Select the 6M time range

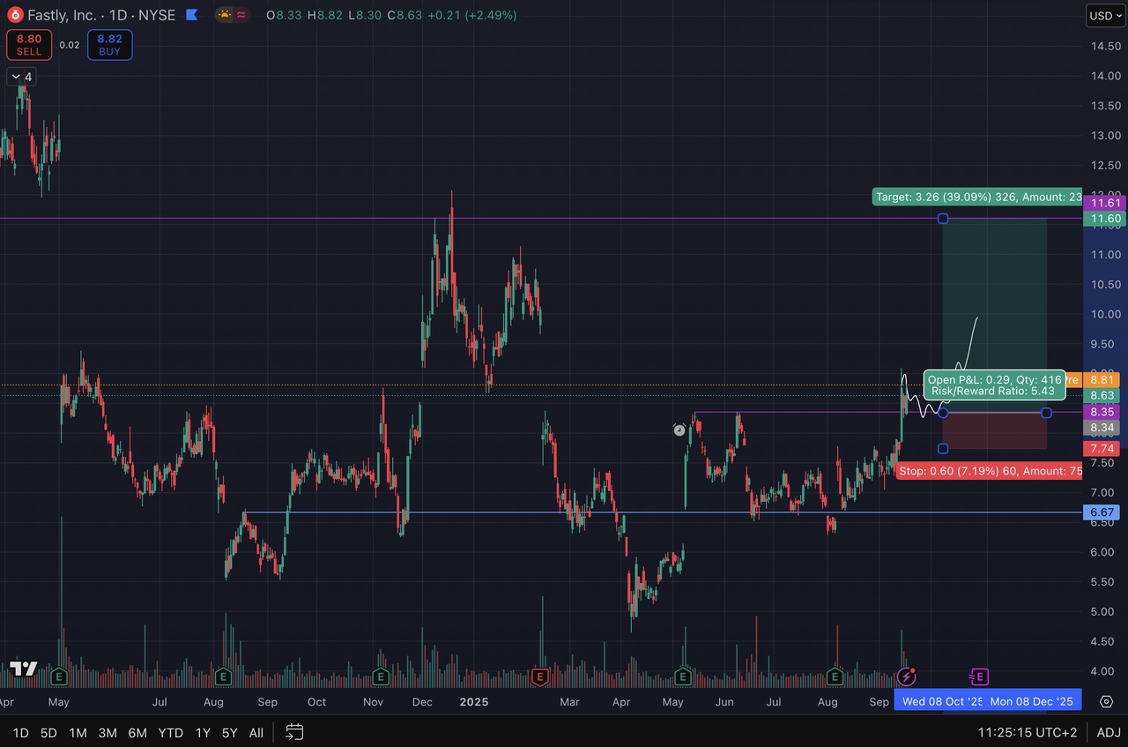[137, 732]
